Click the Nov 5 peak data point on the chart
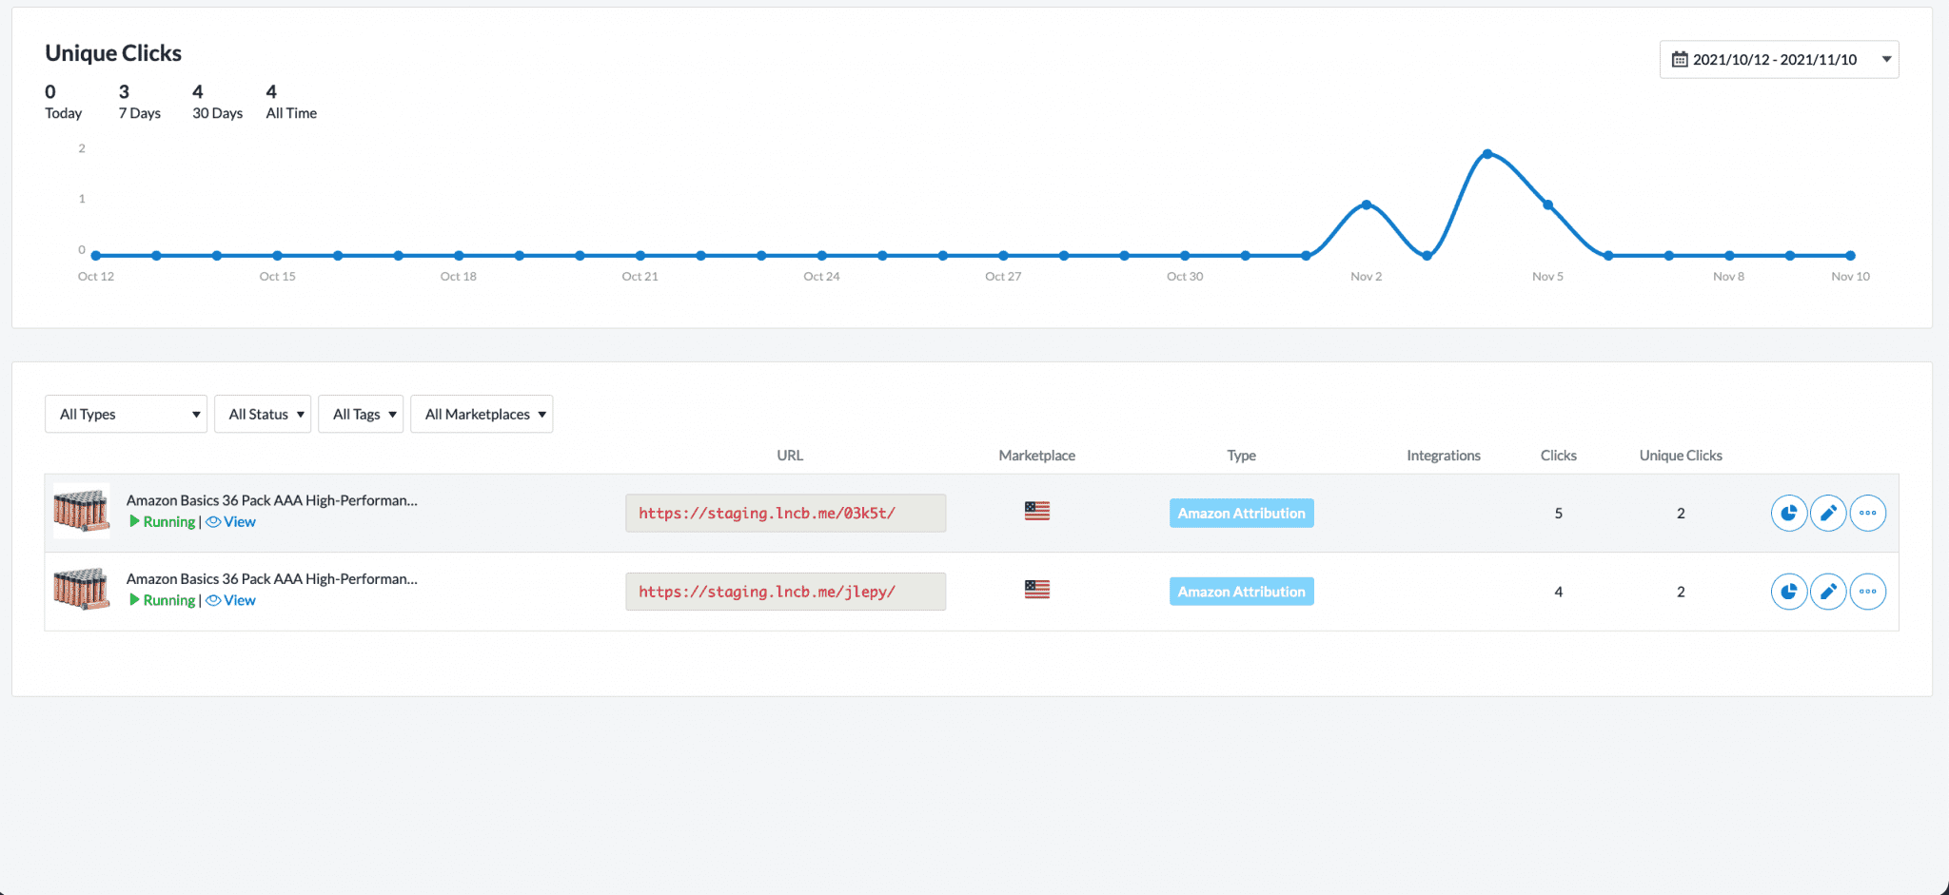The image size is (1949, 895). [1487, 154]
